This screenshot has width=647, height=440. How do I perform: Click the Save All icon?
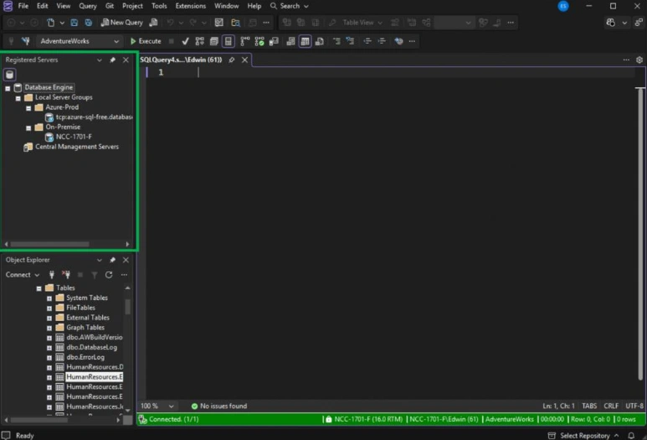pyautogui.click(x=88, y=23)
